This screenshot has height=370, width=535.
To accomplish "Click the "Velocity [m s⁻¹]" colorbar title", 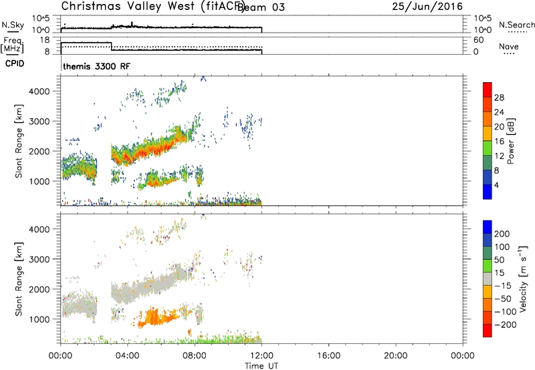I will 523,279.
